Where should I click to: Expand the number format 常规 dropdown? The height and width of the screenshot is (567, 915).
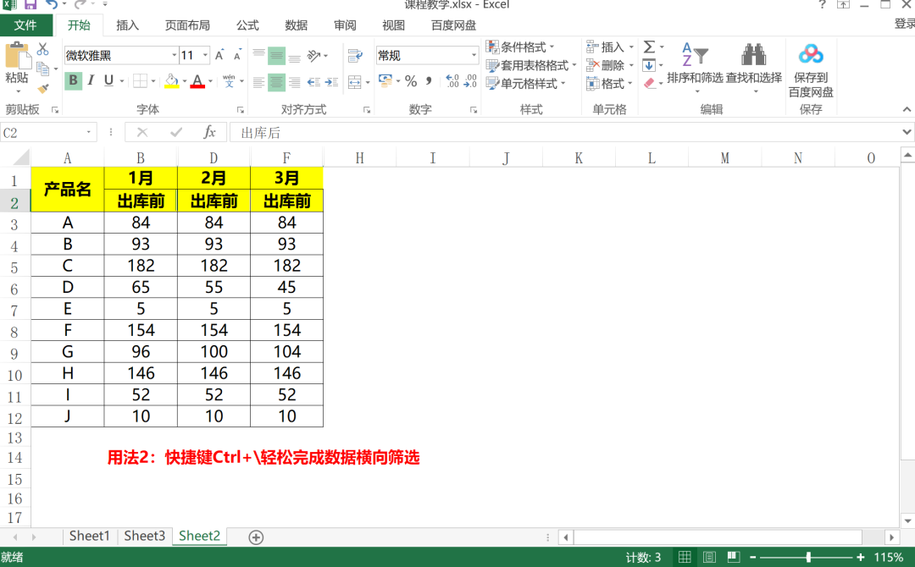(474, 56)
